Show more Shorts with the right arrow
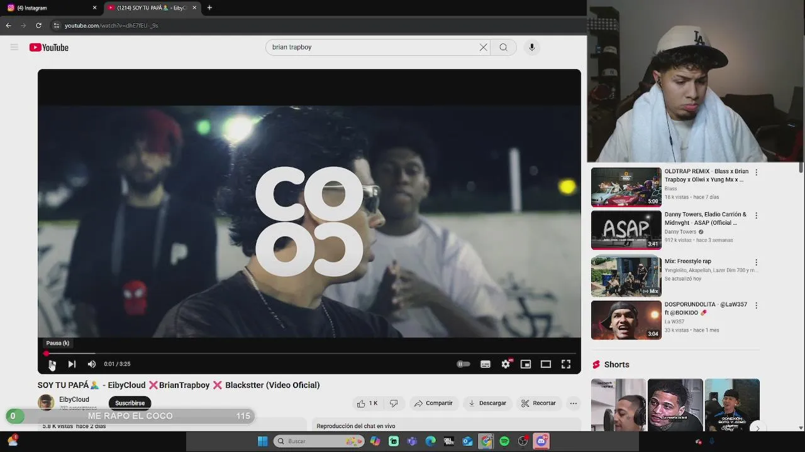This screenshot has height=452, width=805. (x=757, y=428)
